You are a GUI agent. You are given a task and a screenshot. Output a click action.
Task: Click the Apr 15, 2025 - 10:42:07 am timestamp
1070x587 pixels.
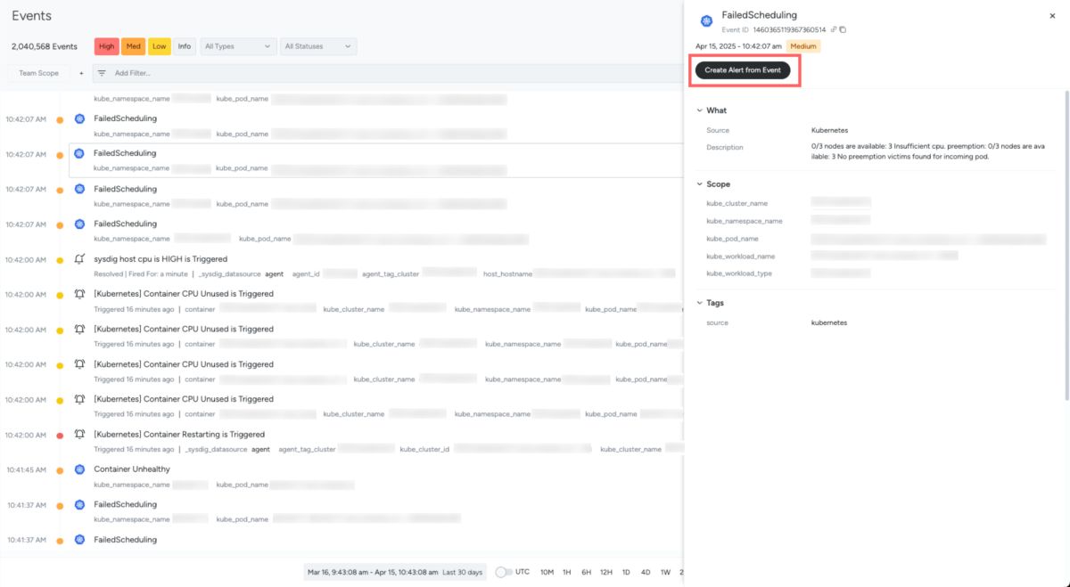point(738,46)
